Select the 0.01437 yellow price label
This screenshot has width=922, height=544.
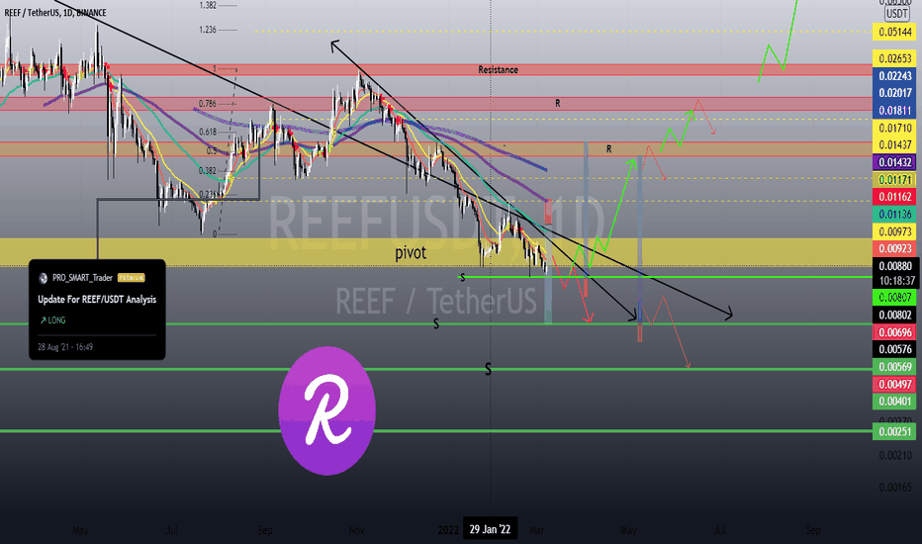[895, 144]
